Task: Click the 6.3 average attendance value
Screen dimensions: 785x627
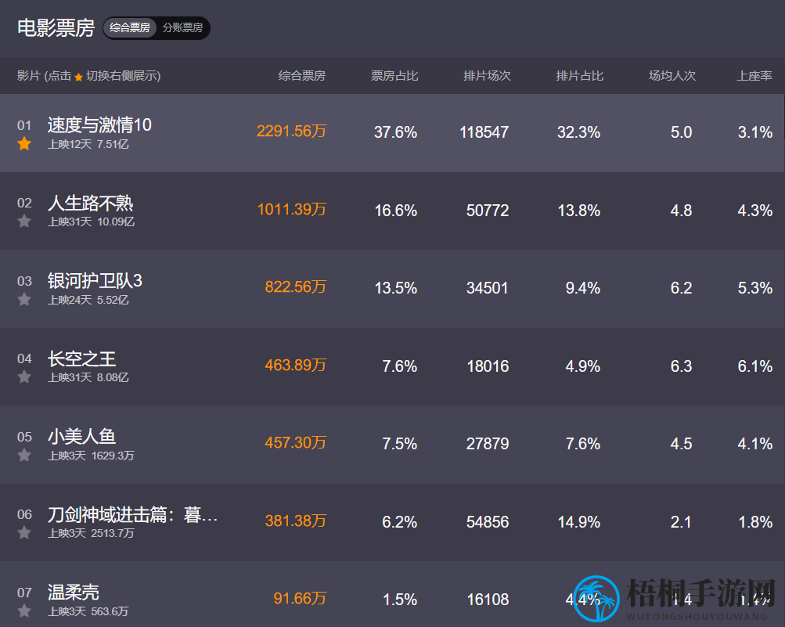Action: [681, 366]
